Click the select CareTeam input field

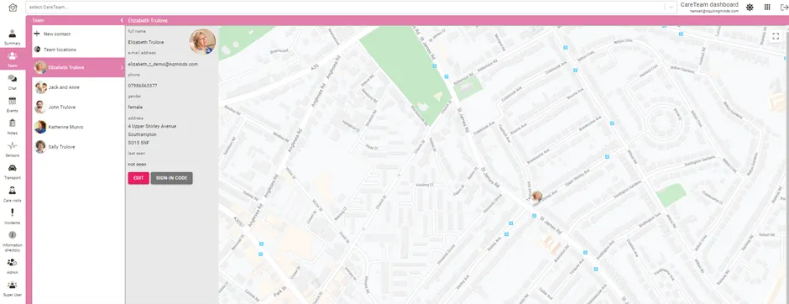345,7
